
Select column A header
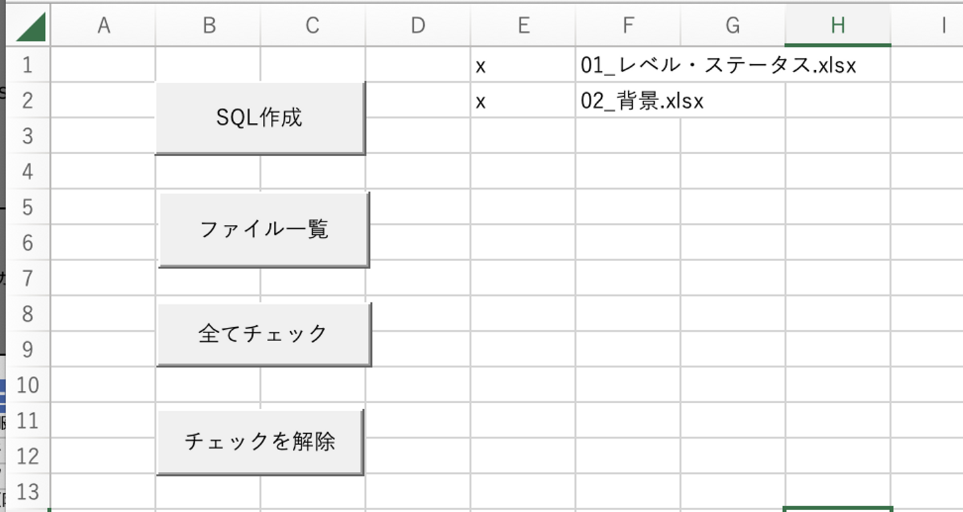point(103,26)
